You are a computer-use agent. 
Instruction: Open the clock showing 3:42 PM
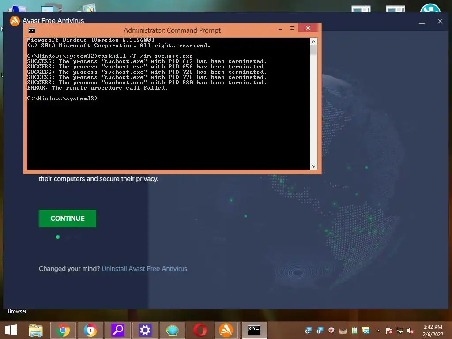click(433, 331)
